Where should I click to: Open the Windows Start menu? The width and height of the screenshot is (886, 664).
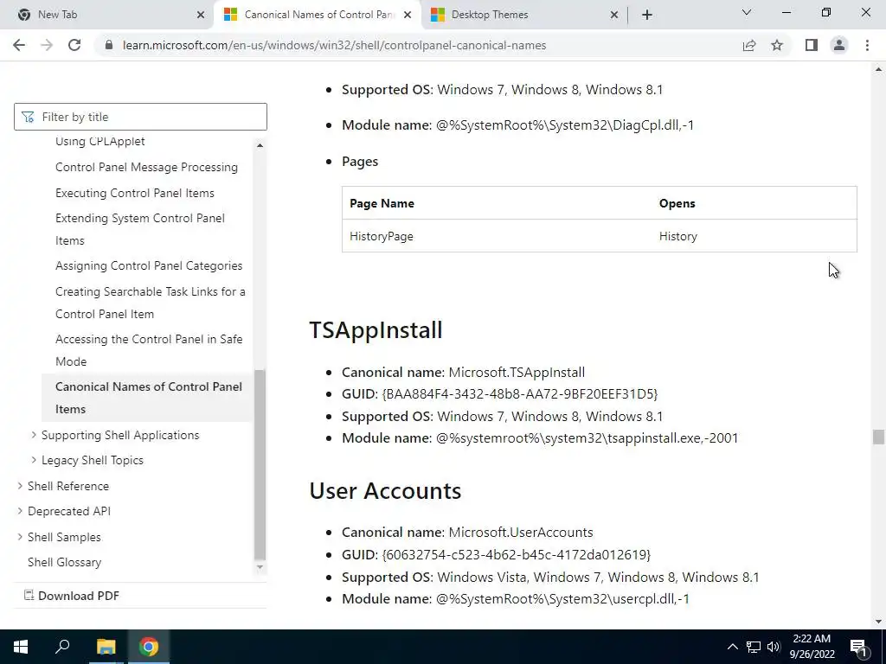pyautogui.click(x=21, y=647)
